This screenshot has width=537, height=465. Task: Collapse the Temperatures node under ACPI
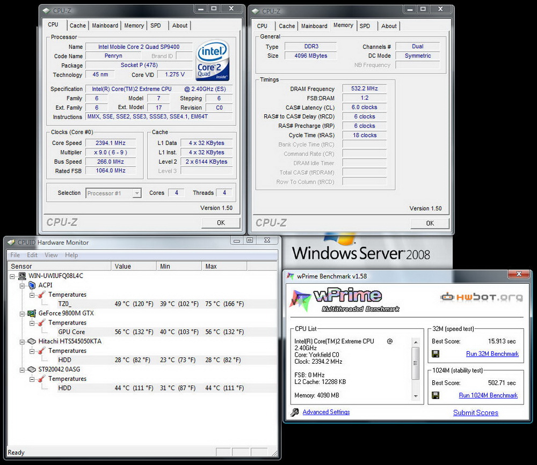pyautogui.click(x=32, y=294)
